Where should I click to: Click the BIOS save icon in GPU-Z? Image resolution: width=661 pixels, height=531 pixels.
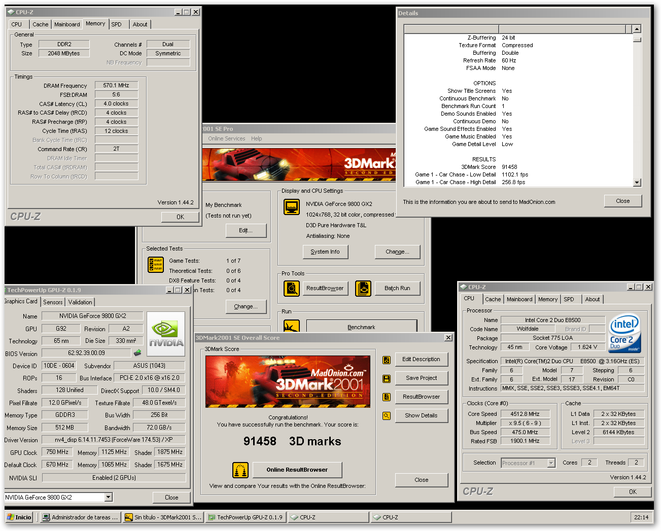(137, 353)
